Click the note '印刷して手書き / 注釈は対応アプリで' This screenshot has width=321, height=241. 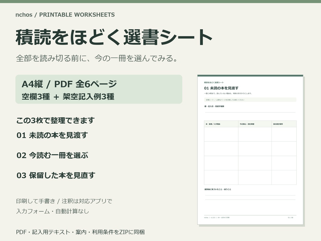tap(64, 201)
